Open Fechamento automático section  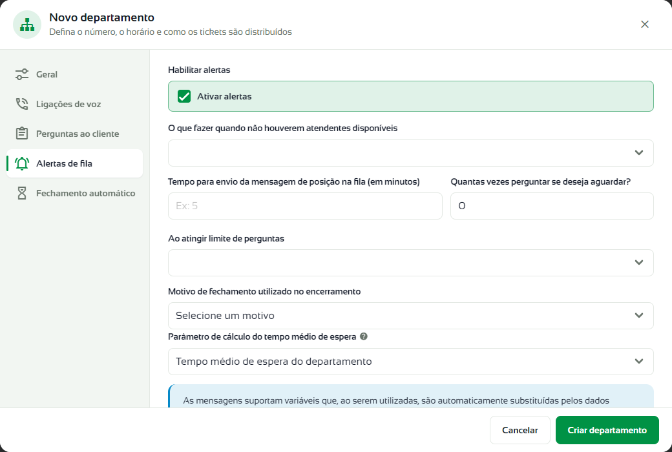(74, 193)
